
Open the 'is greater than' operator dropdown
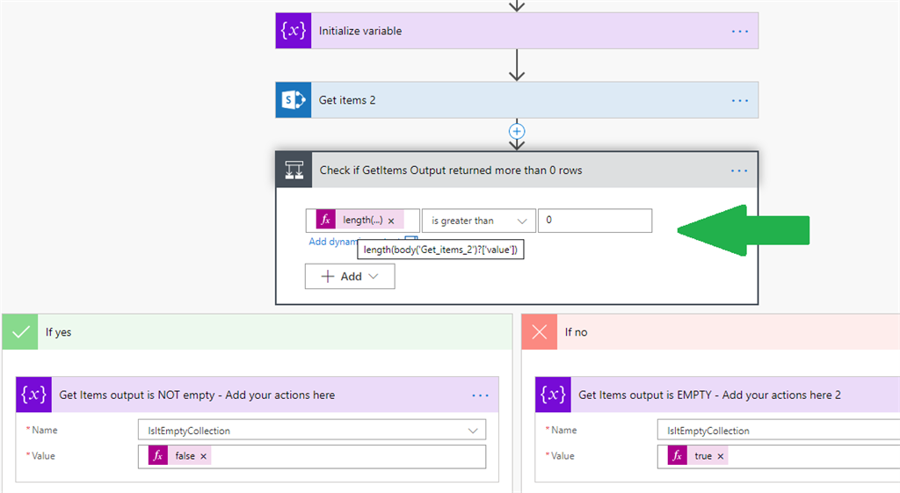pos(479,221)
